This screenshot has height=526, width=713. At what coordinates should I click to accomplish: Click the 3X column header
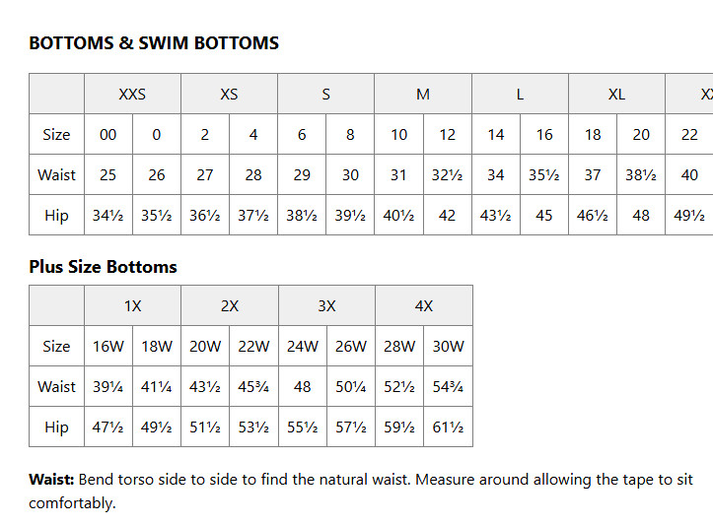pos(326,306)
